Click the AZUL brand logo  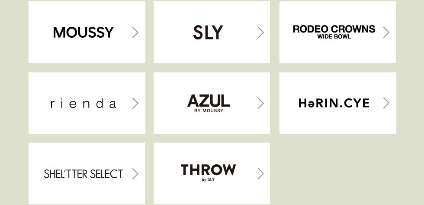(209, 101)
